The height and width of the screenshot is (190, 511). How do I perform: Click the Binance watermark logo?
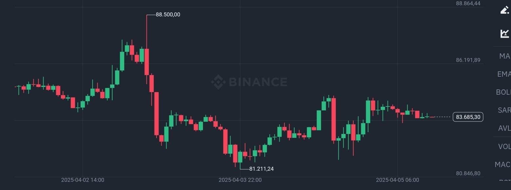pos(249,82)
